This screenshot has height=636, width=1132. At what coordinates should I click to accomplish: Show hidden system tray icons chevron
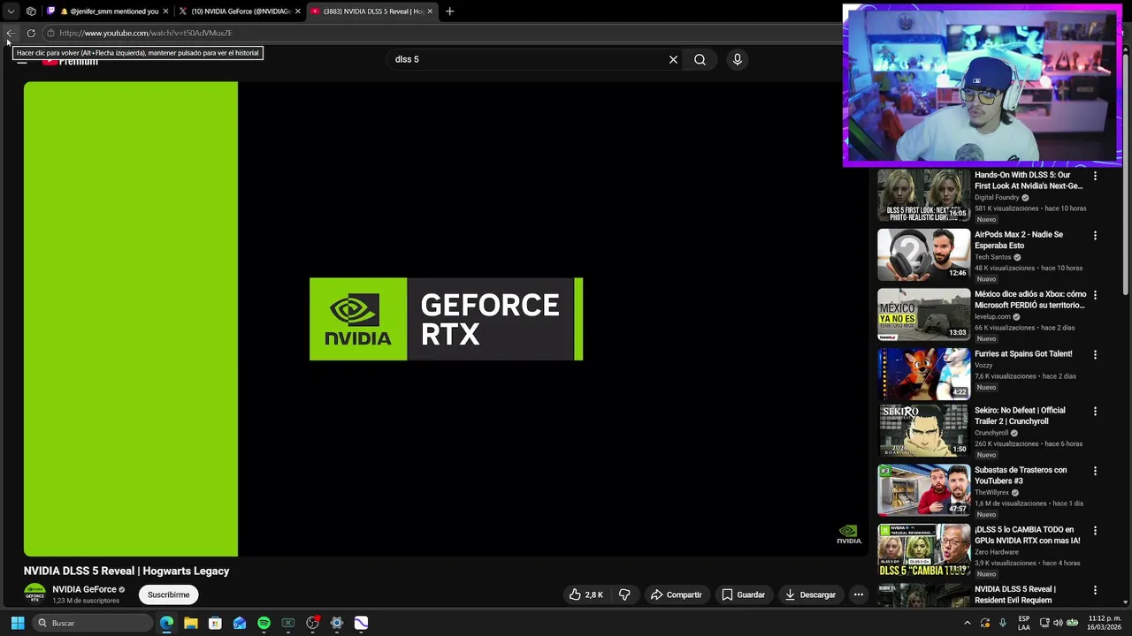[x=967, y=623]
